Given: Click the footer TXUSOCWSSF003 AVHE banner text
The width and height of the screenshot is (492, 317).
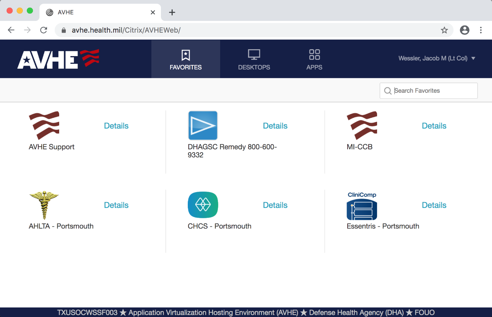Looking at the screenshot, I should [246, 313].
